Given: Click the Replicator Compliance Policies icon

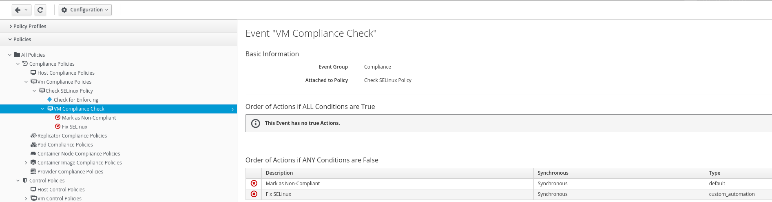Looking at the screenshot, I should click(x=33, y=135).
